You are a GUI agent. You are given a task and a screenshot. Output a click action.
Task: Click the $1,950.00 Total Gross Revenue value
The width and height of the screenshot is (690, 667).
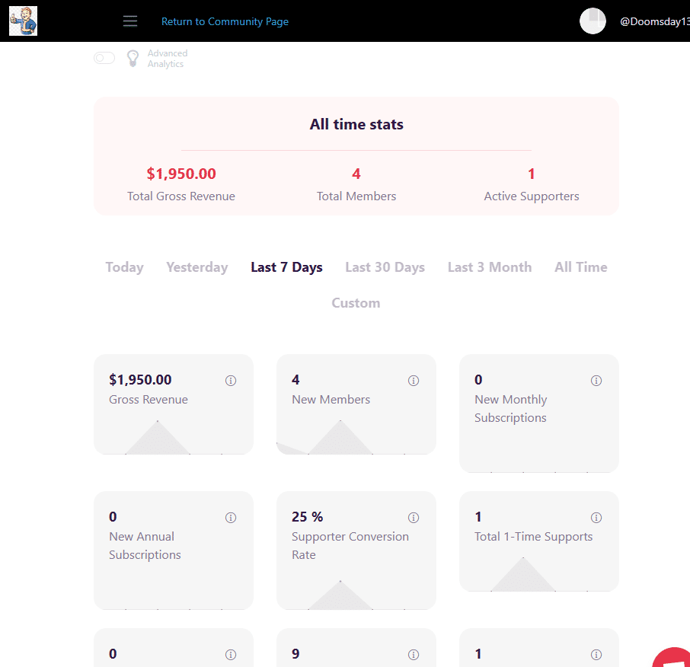tap(181, 174)
